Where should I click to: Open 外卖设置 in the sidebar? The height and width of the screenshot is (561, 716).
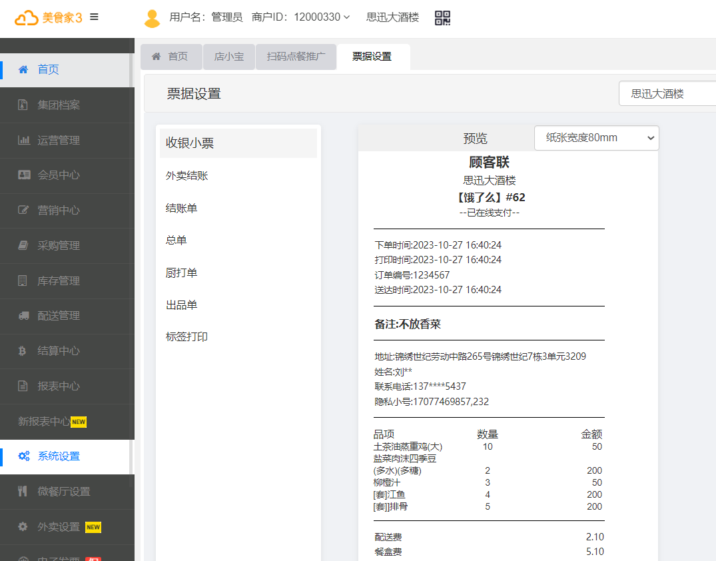[x=59, y=527]
